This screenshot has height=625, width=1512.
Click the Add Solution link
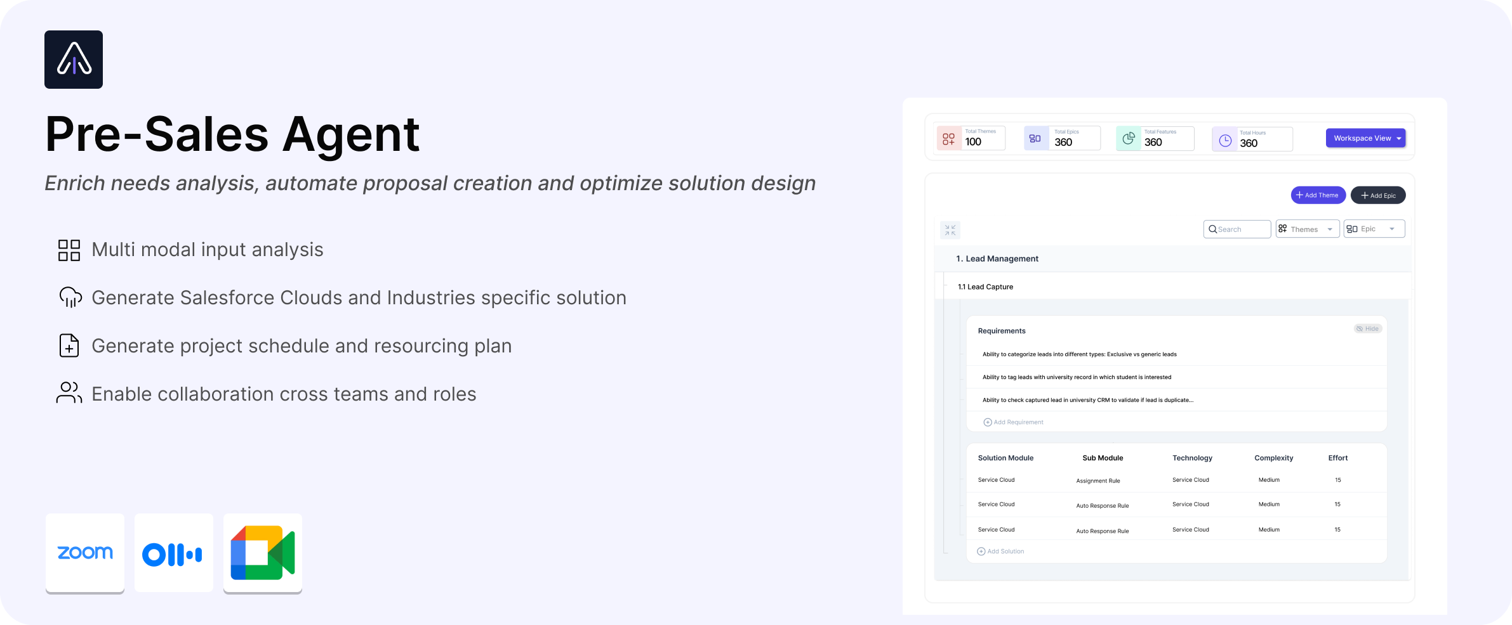[1001, 551]
